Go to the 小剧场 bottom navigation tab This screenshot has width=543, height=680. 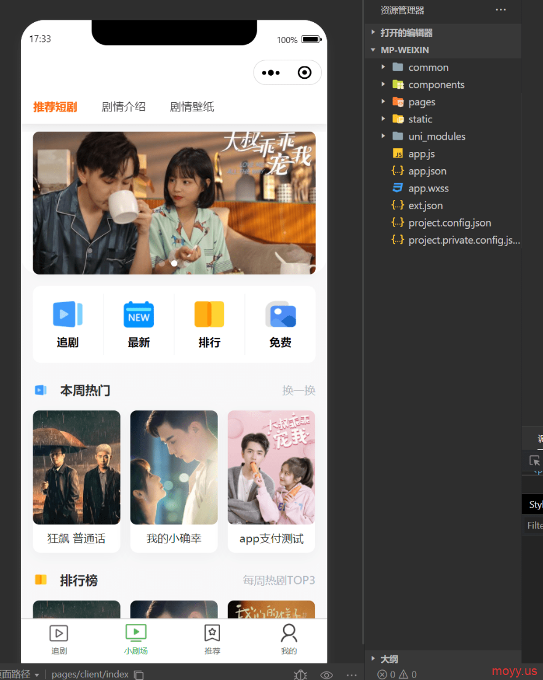click(x=135, y=639)
